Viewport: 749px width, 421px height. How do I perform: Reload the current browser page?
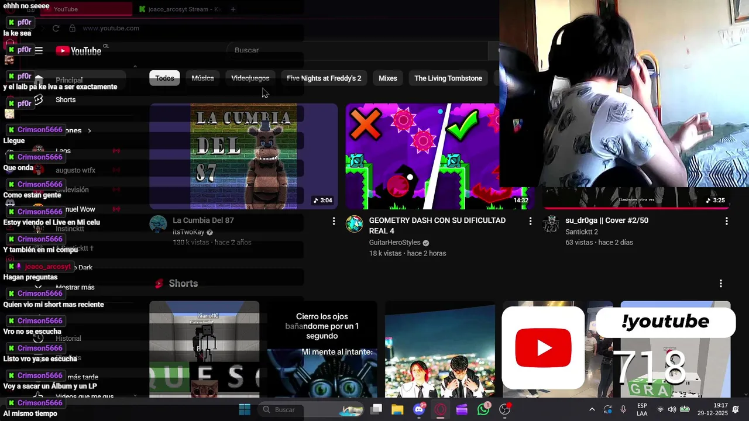tap(56, 28)
